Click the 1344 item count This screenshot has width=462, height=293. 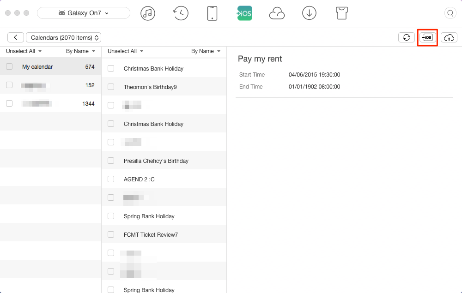coord(88,103)
